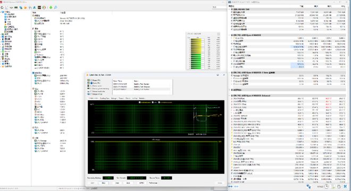Expand the memory timings group in HWiNFO
The image size is (351, 191).
(x=230, y=90)
